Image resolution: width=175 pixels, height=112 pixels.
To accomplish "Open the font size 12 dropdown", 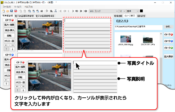I will click(x=123, y=11).
